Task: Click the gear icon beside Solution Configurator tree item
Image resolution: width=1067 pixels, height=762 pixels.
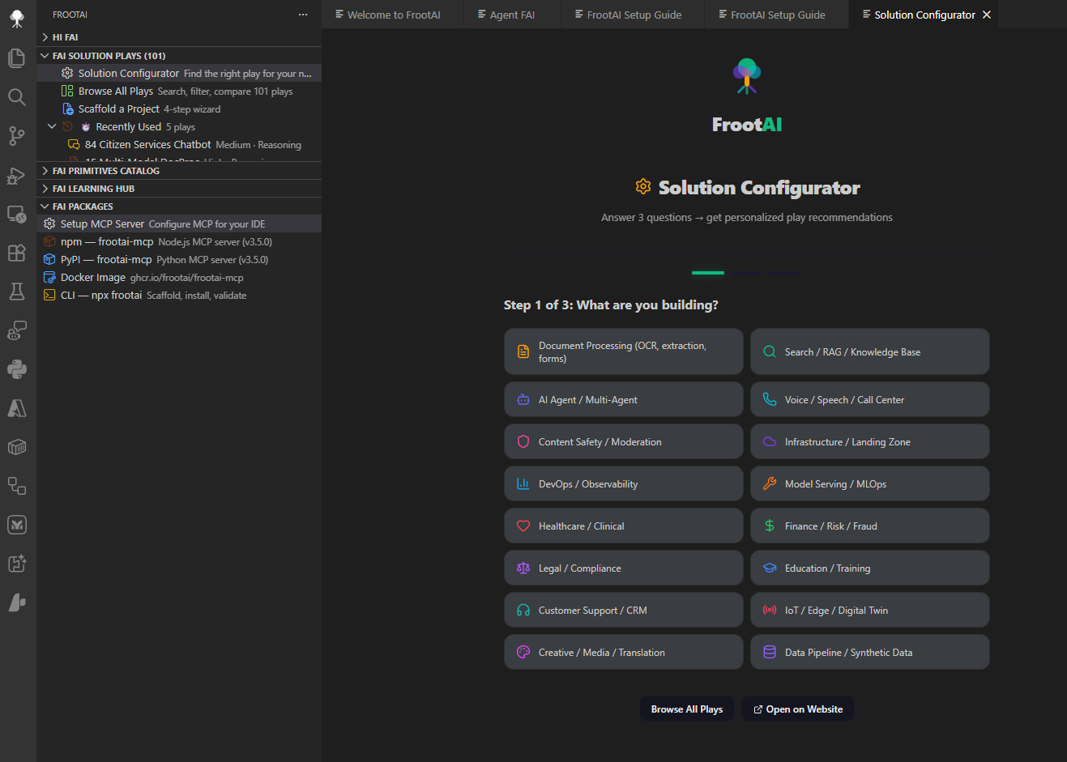Action: tap(67, 73)
